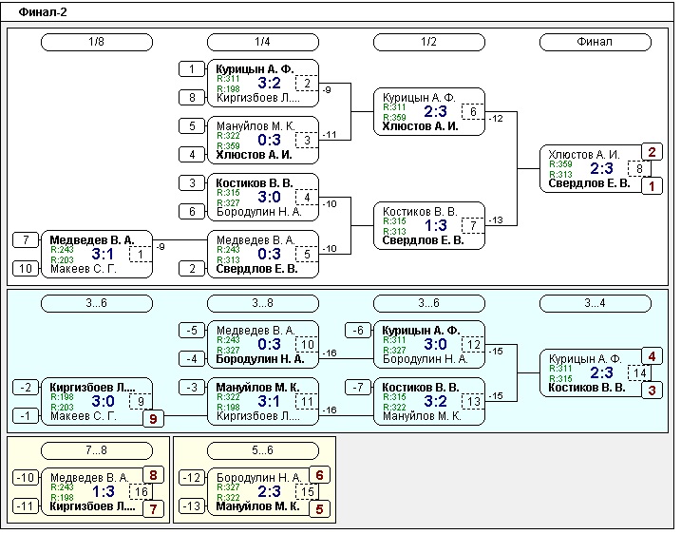
Task: Select seed box -13 beside Мануйлов М. К.
Action: (x=193, y=506)
